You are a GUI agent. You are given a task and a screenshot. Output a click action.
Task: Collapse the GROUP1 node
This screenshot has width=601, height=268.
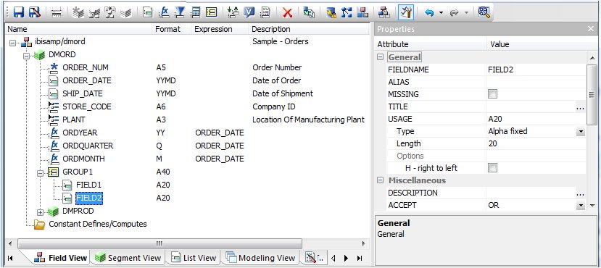(x=40, y=173)
